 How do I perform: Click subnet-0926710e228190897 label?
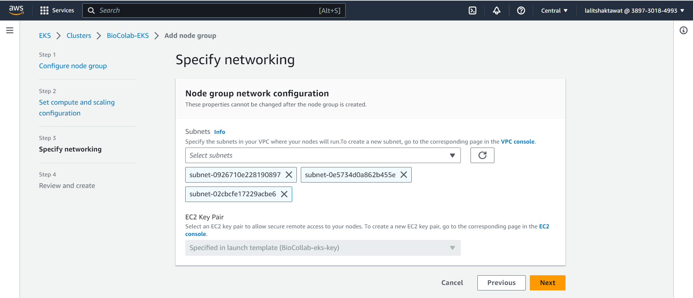coord(235,175)
